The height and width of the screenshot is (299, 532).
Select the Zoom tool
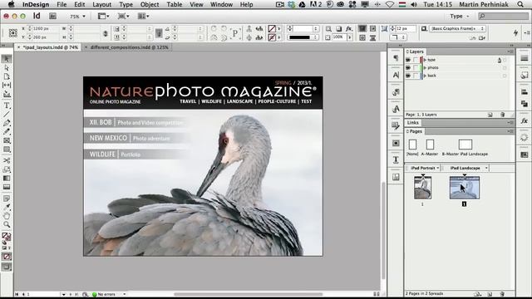pyautogui.click(x=7, y=224)
